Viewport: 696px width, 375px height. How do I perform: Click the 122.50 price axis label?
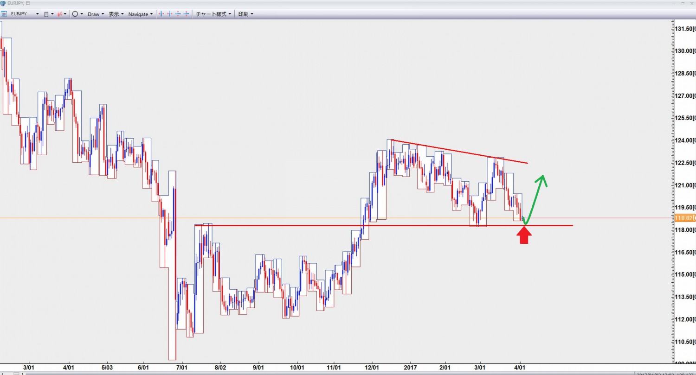point(684,163)
